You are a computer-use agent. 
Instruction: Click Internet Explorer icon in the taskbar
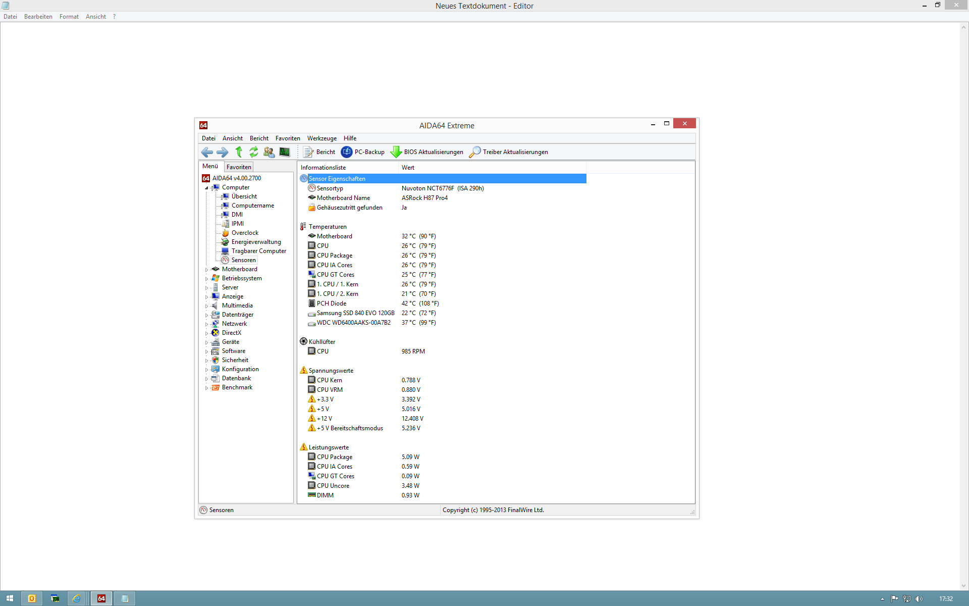(77, 598)
